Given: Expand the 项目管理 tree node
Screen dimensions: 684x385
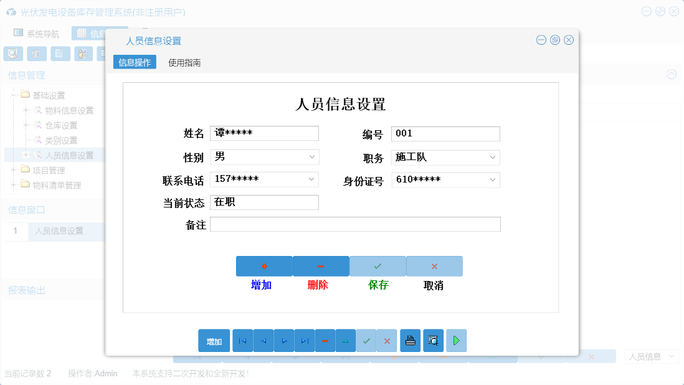Looking at the screenshot, I should point(14,169).
